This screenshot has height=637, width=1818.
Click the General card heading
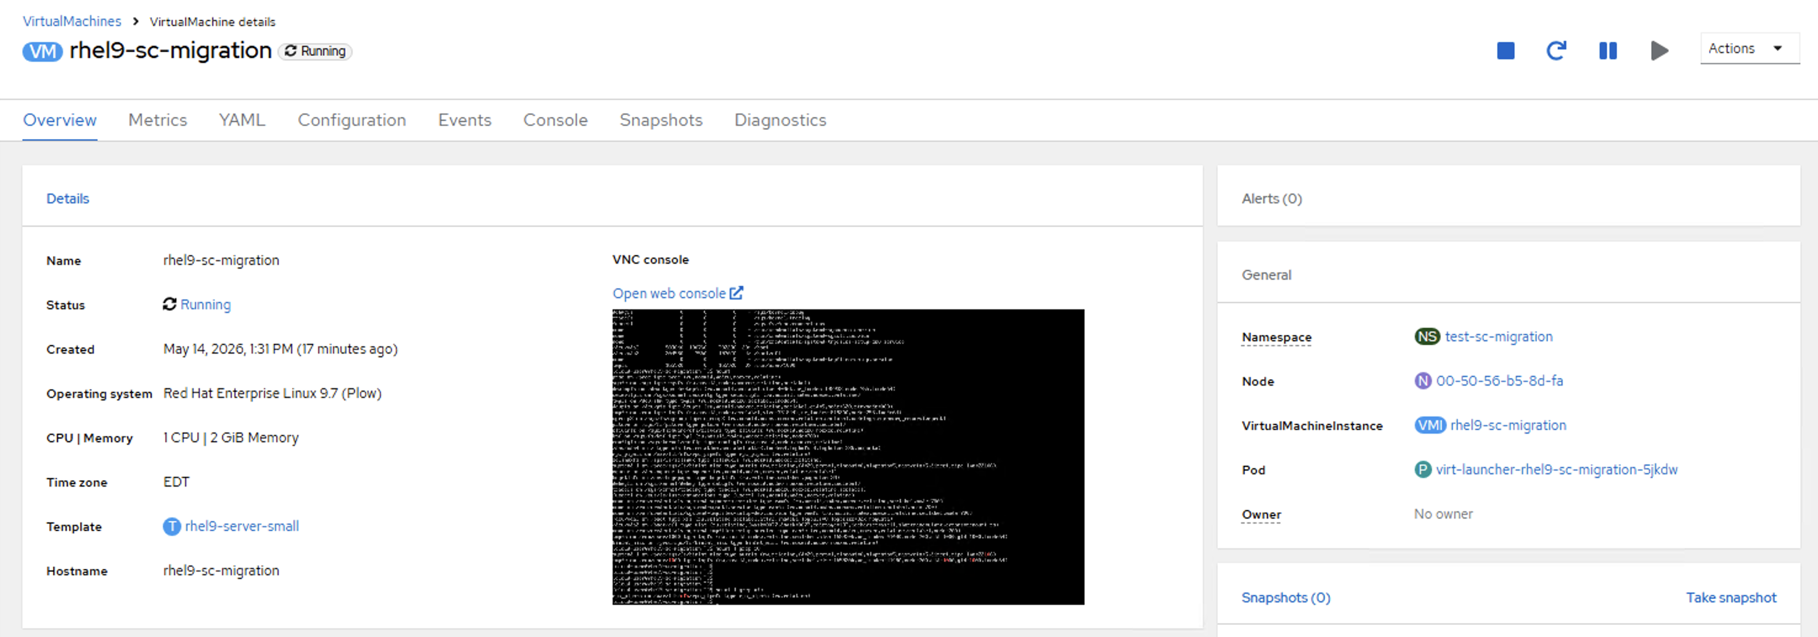1267,275
